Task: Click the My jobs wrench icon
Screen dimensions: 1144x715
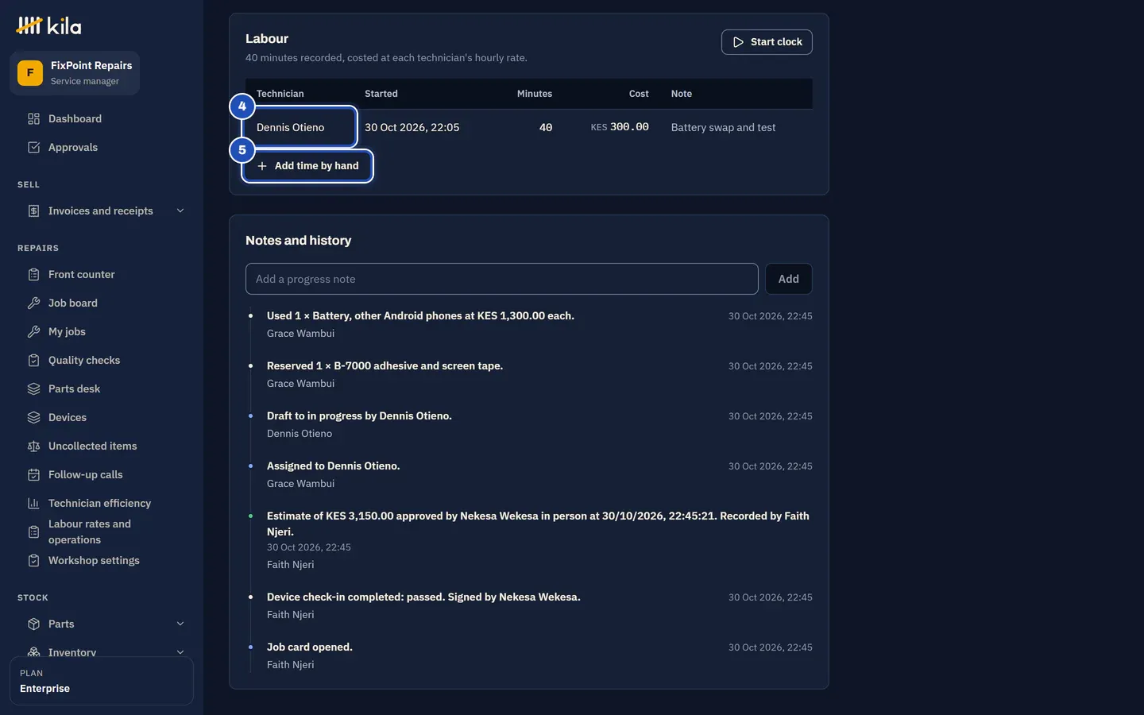Action: point(33,332)
